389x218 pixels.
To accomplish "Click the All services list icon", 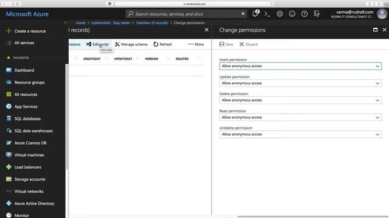I will pyautogui.click(x=9, y=43).
